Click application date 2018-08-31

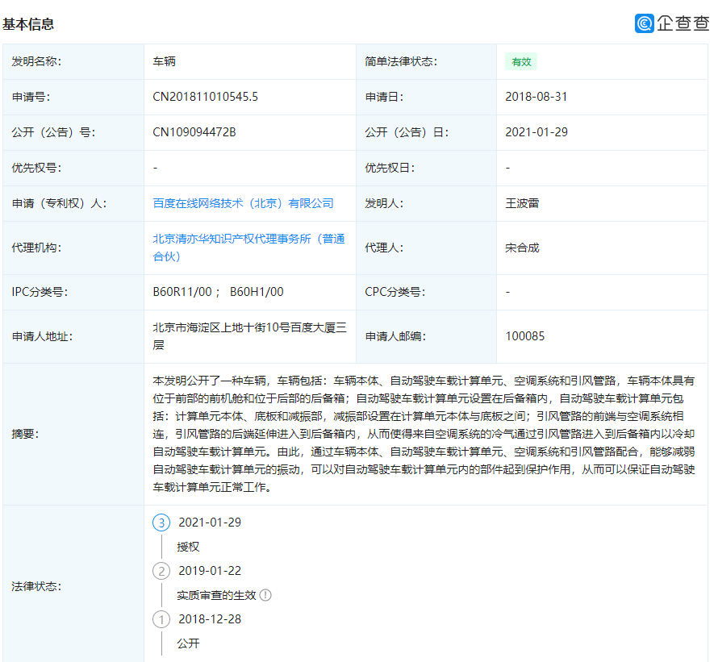pyautogui.click(x=536, y=97)
